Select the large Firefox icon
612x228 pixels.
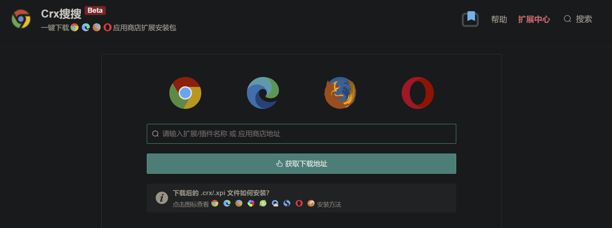(340, 93)
